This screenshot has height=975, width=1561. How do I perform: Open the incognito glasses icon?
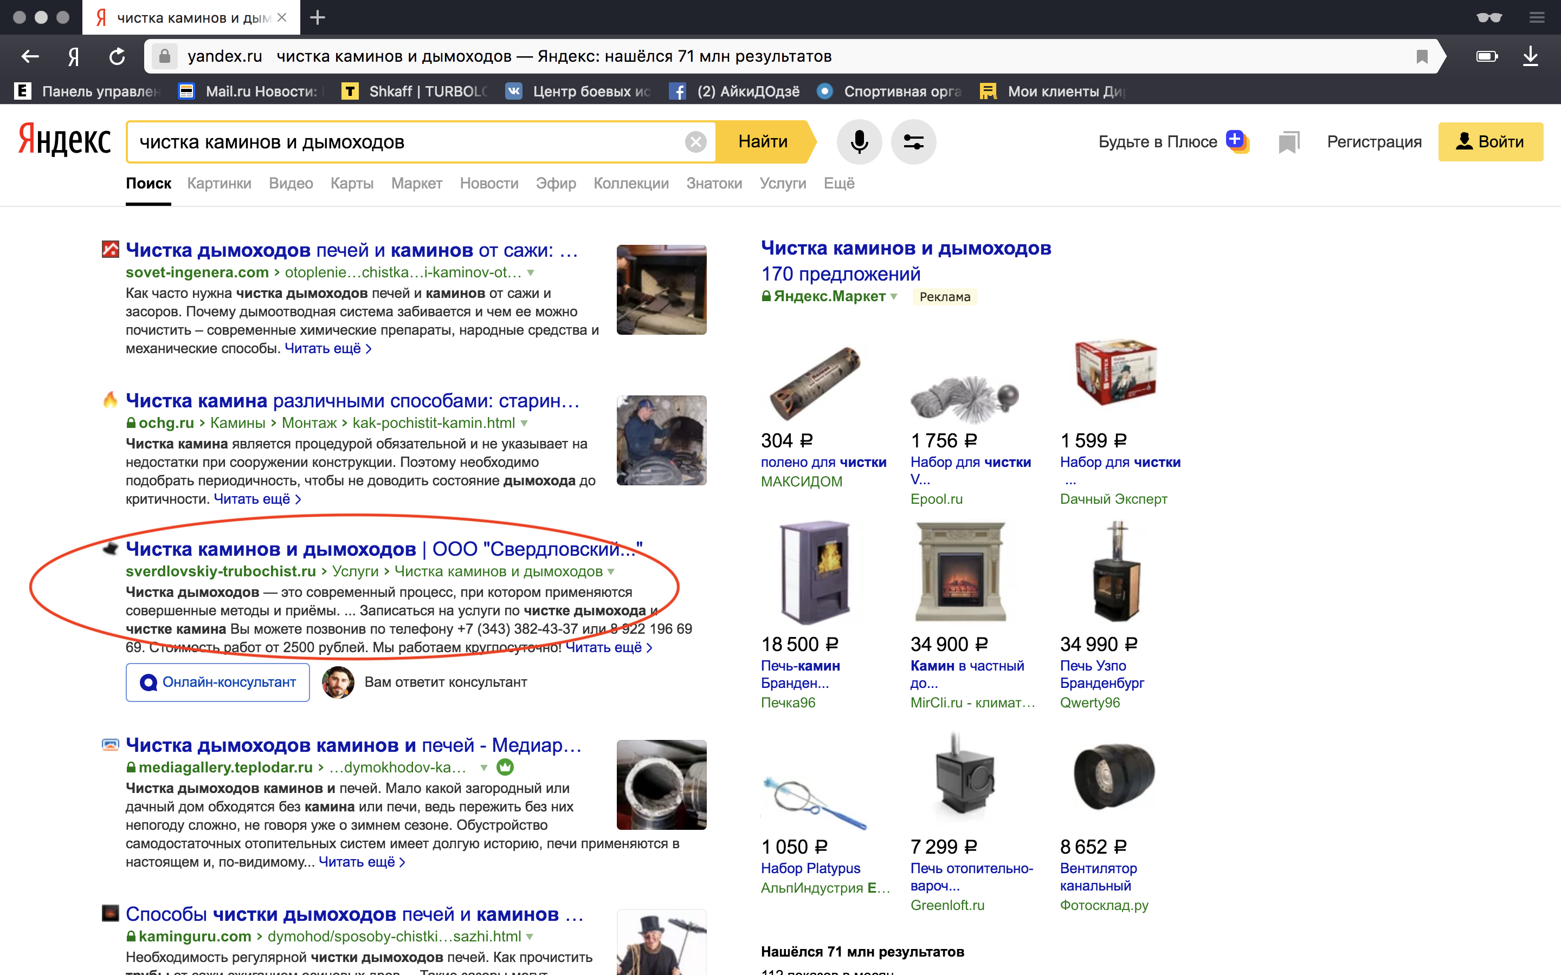[x=1489, y=17]
